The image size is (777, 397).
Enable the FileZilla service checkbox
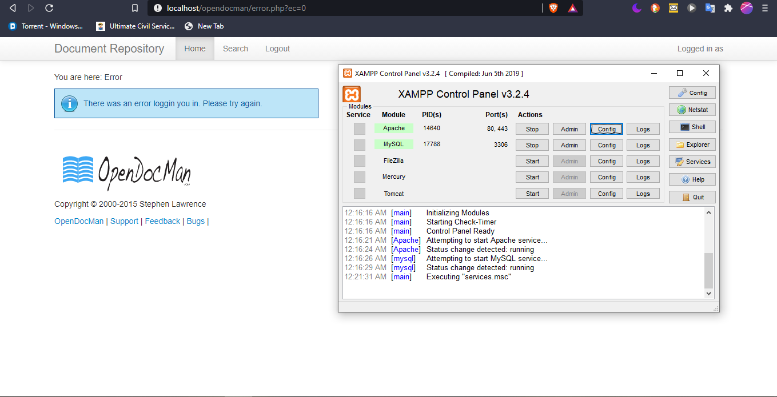(360, 161)
